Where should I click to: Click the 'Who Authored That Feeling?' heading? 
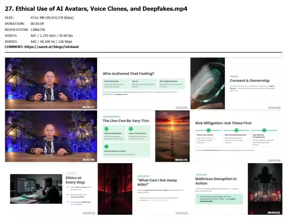coord(128,74)
